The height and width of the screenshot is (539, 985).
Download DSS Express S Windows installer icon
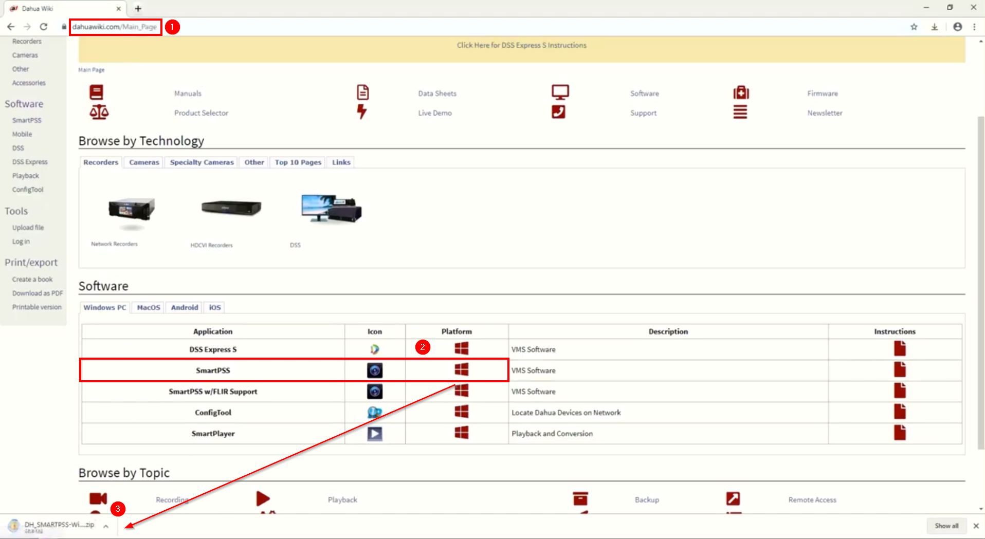pyautogui.click(x=462, y=348)
